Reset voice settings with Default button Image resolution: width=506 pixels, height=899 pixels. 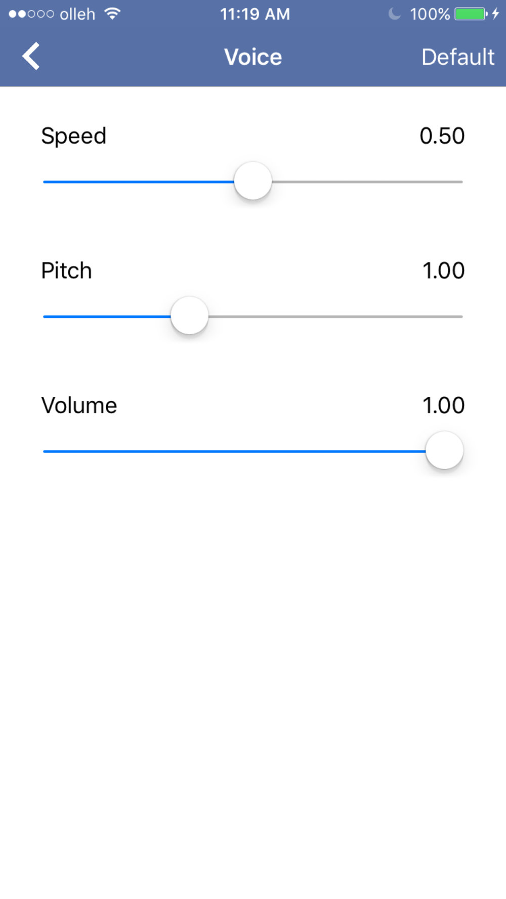pos(457,57)
